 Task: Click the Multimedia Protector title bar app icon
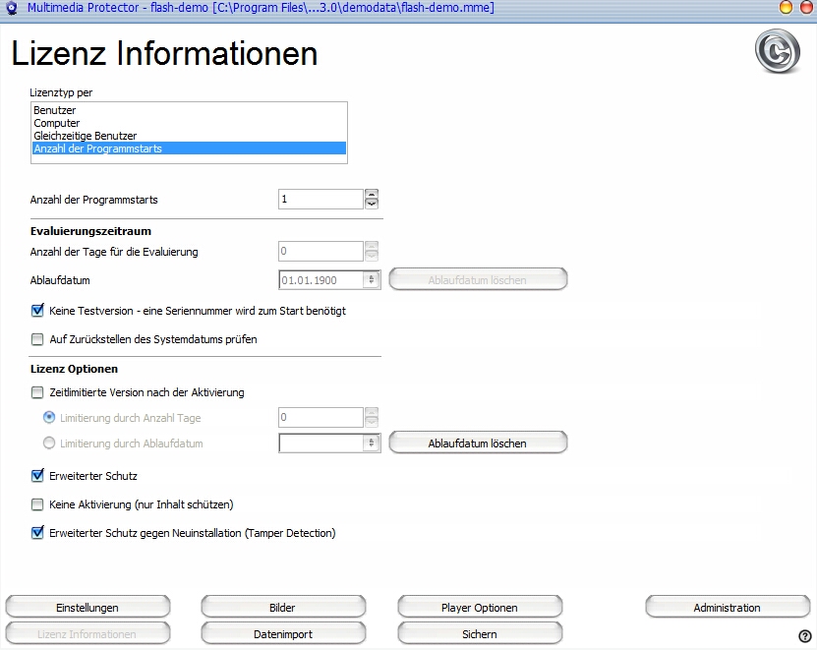(x=11, y=8)
